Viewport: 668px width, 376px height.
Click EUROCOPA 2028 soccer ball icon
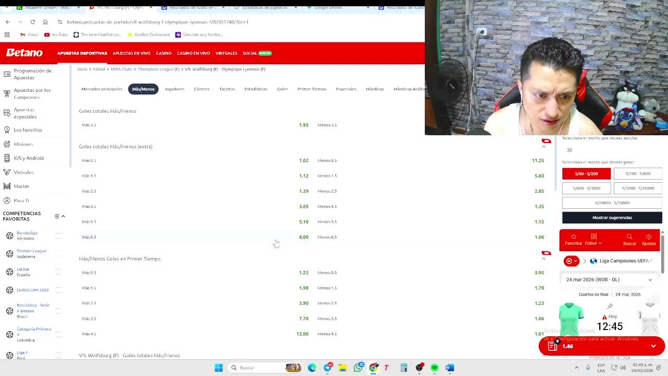(x=9, y=290)
